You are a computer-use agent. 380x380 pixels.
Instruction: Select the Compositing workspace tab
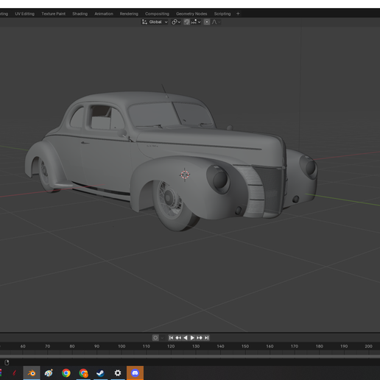[157, 14]
